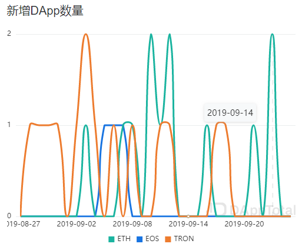Click the blue EOS legend color square
The height and width of the screenshot is (247, 302).
pyautogui.click(x=140, y=239)
